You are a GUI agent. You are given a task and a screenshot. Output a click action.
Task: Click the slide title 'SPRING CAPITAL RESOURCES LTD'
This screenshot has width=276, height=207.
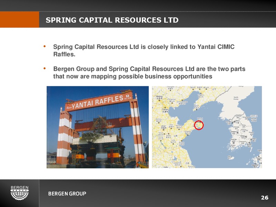tap(112, 20)
